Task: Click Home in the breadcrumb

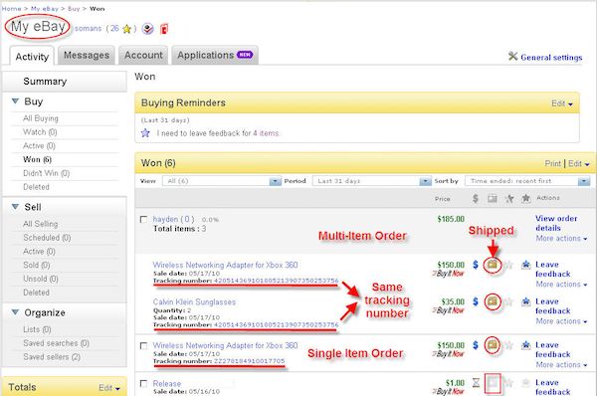Action: (11, 8)
